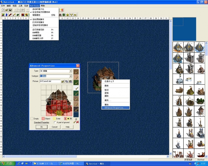Viewport: 208px width, 166px height.
Task: Select the trophy artifact objects icon
Action: coord(71,15)
